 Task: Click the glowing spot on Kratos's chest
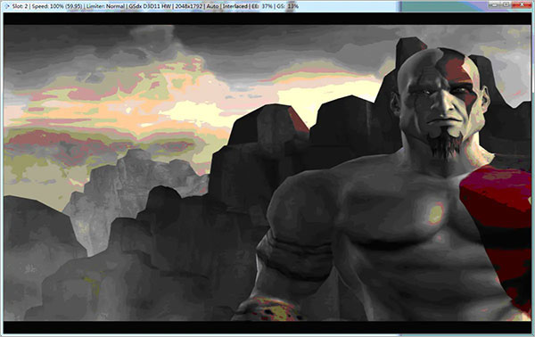click(436, 212)
